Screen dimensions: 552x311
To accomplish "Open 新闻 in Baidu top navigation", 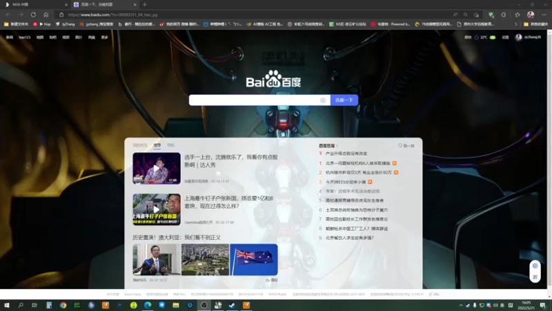I will click(x=10, y=37).
